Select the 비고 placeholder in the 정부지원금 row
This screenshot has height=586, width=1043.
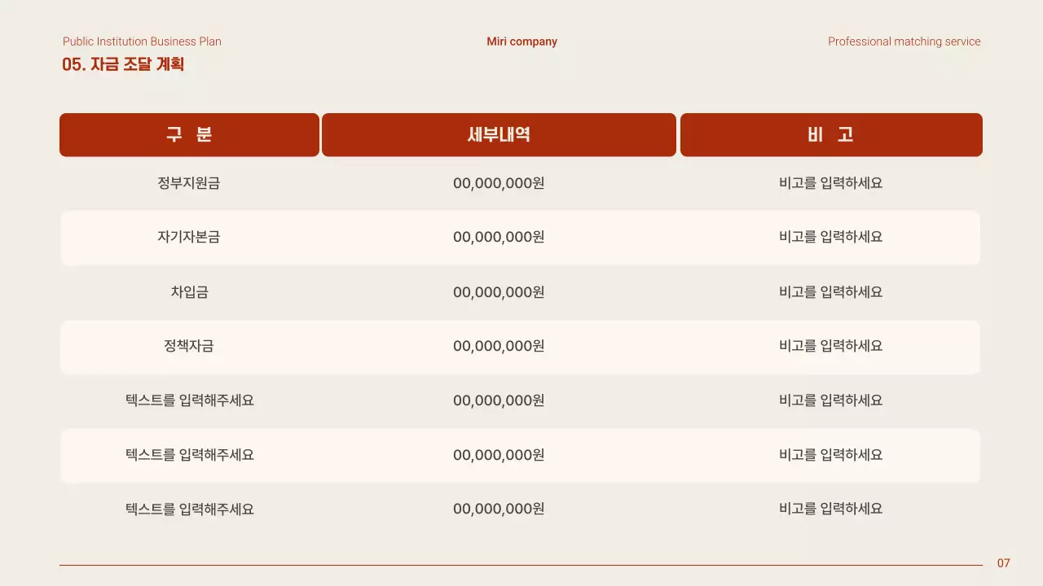point(830,183)
